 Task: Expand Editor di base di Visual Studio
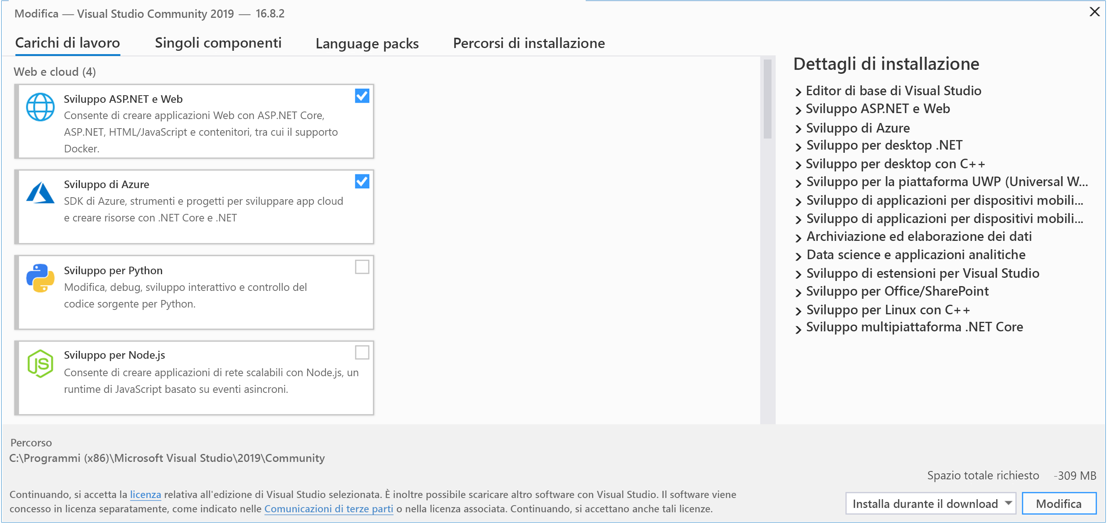coord(798,92)
